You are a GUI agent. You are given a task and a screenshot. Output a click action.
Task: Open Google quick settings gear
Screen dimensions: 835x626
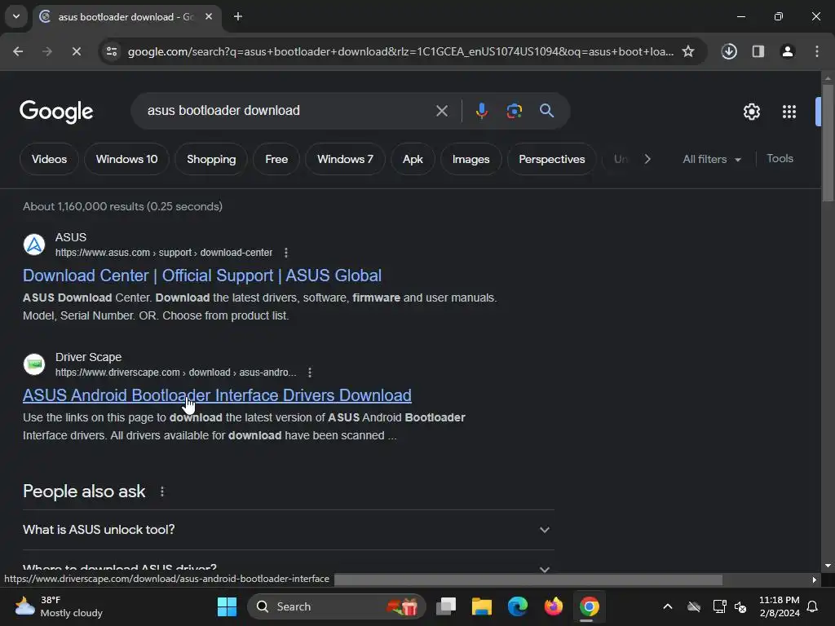pyautogui.click(x=751, y=112)
